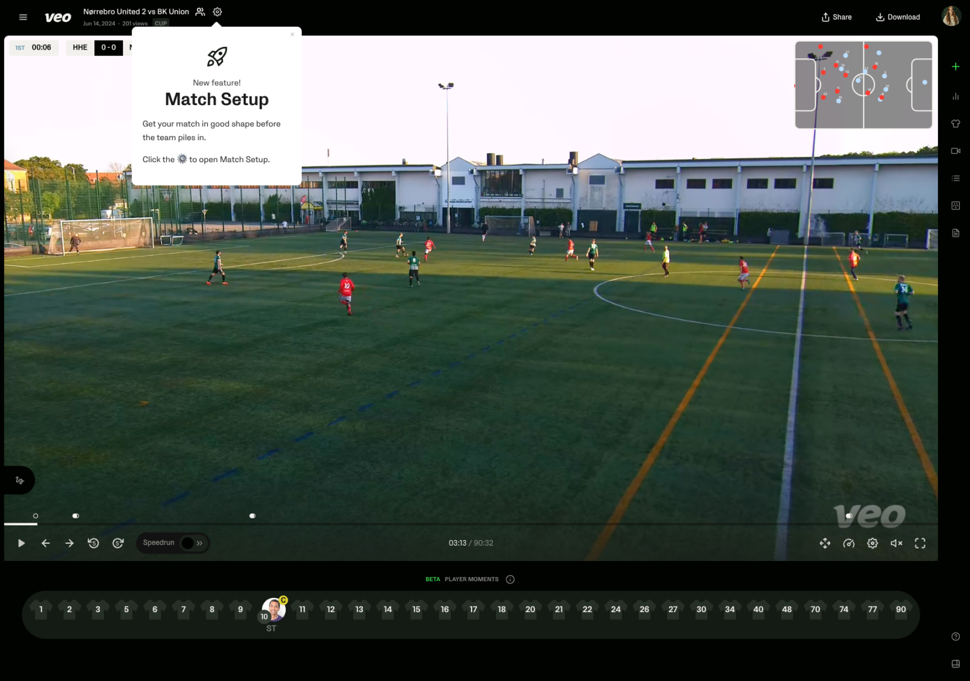970x681 pixels.
Task: Unmute the video audio
Action: click(896, 543)
